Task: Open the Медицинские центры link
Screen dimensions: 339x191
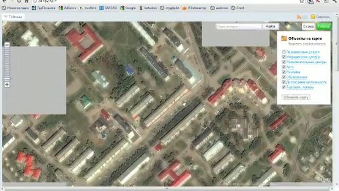Action: [303, 57]
